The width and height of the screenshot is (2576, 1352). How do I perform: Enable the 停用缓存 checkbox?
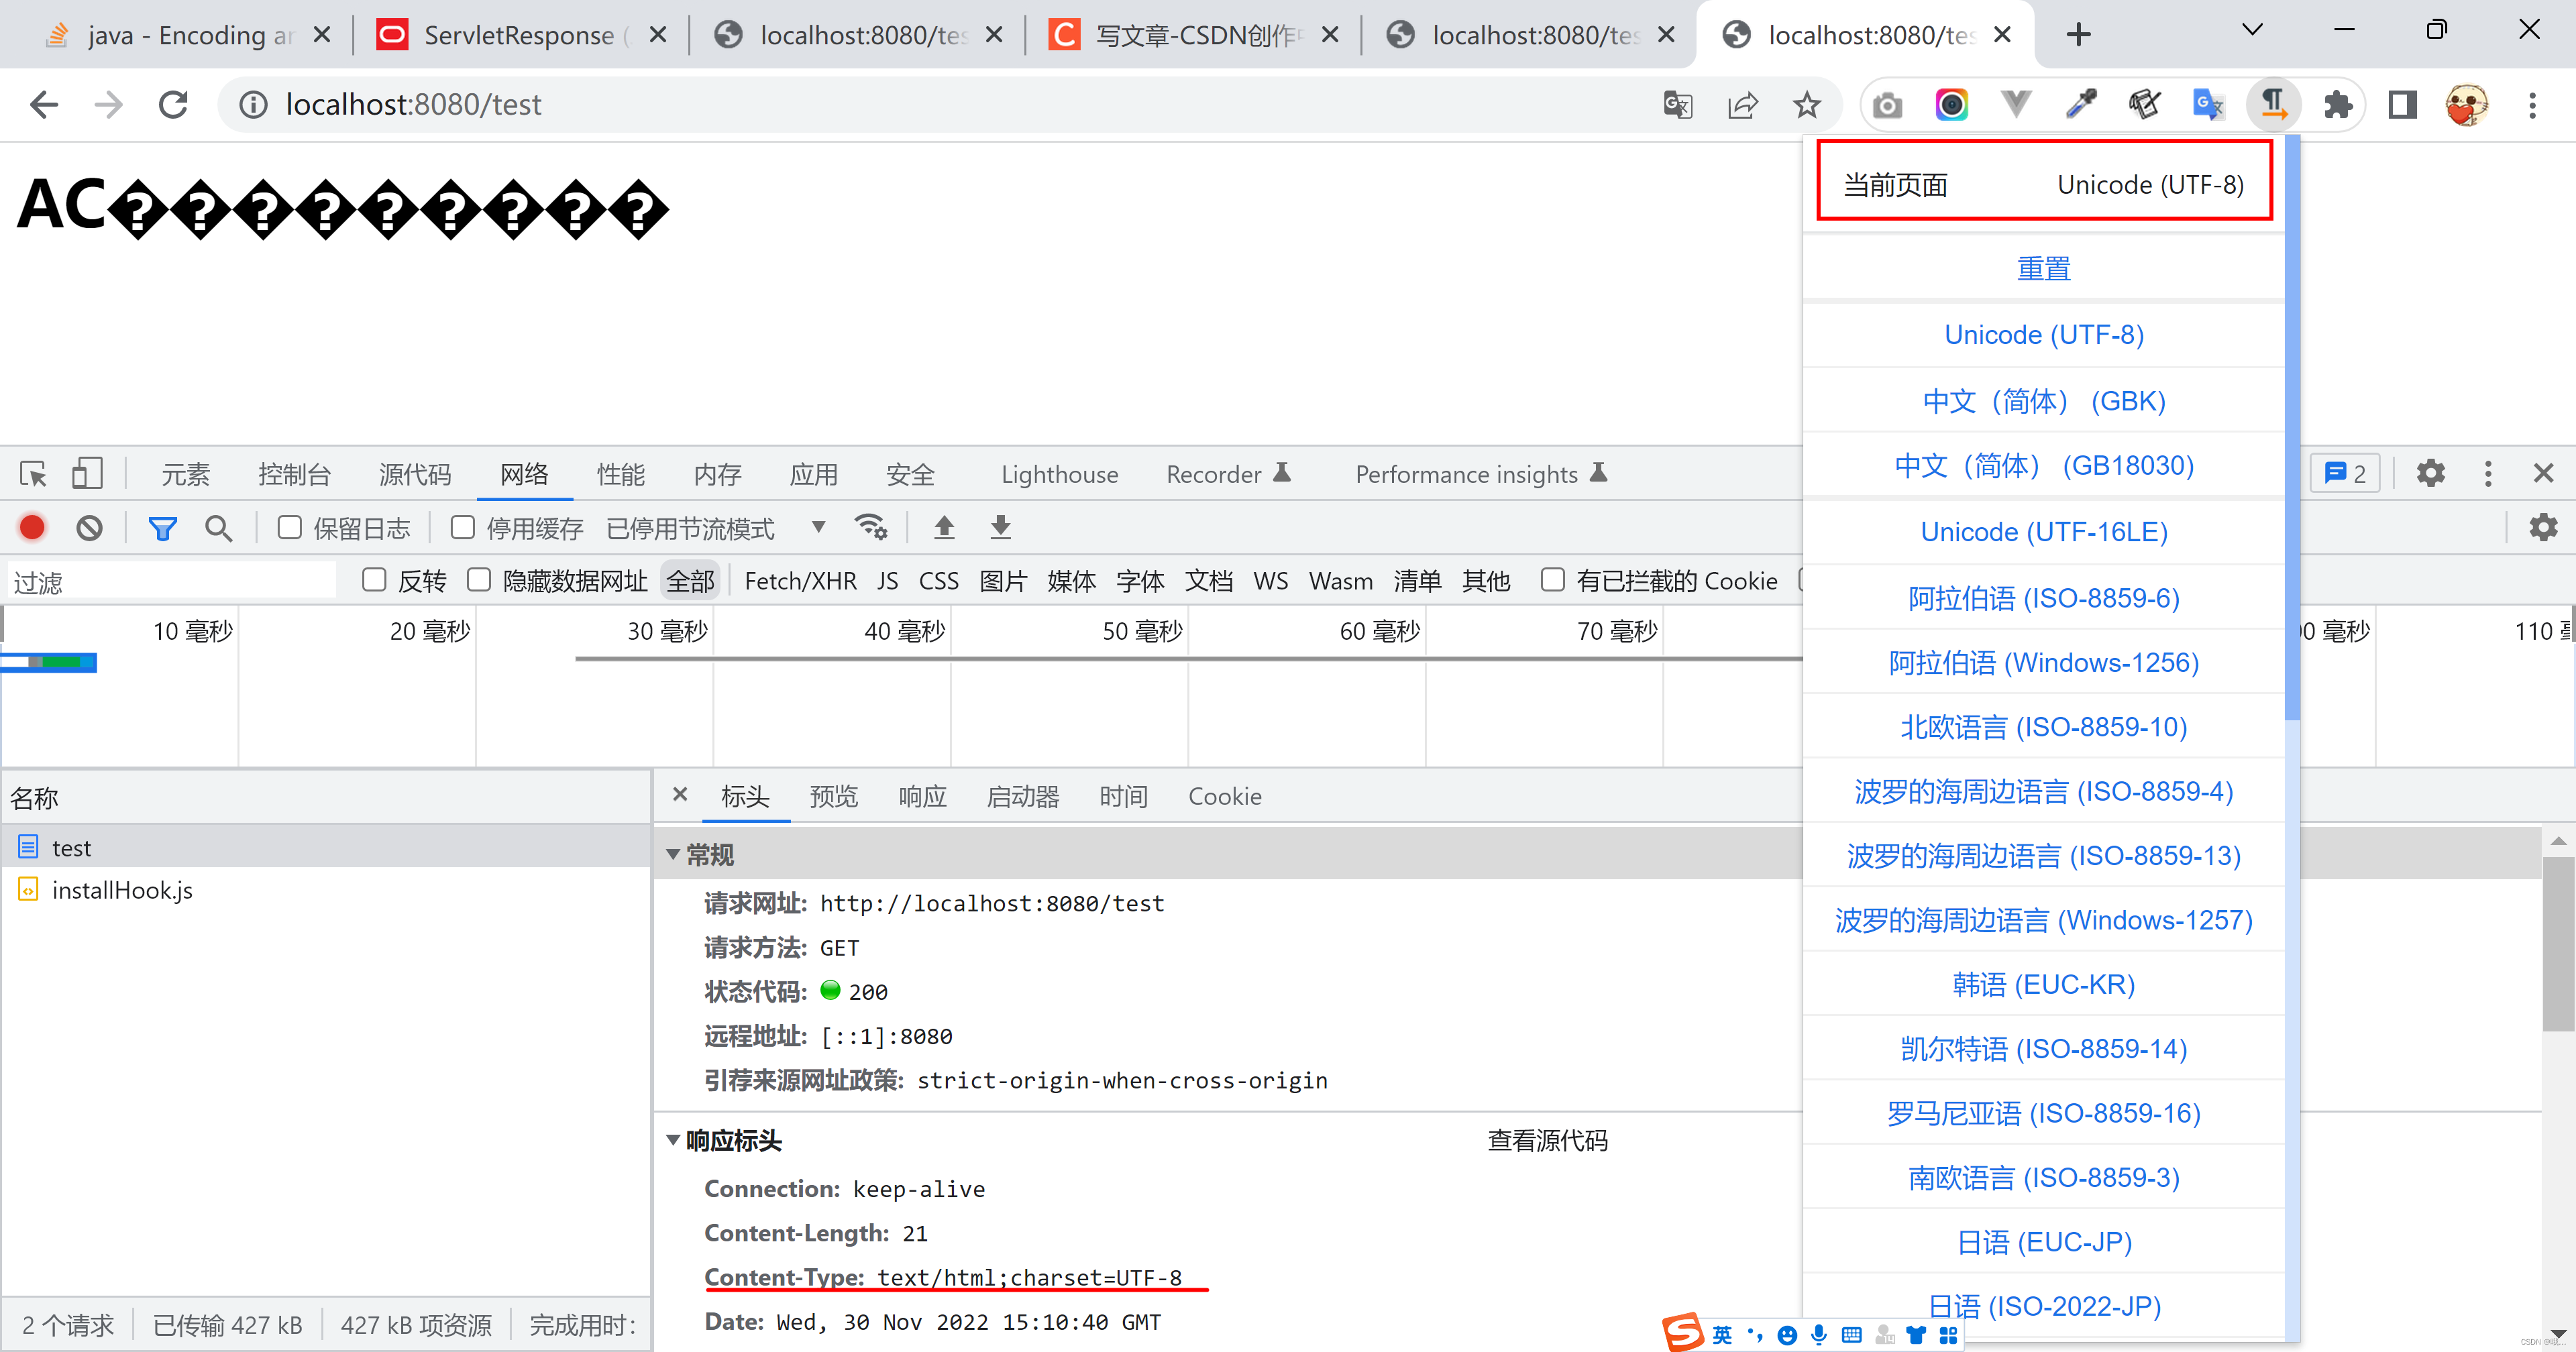tap(463, 527)
